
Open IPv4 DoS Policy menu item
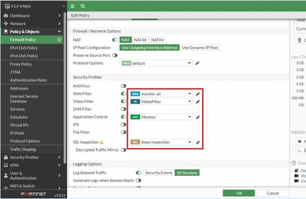(x=24, y=48)
